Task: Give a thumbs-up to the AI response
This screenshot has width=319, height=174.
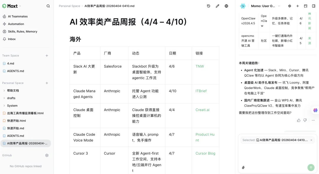Action: [299, 120]
